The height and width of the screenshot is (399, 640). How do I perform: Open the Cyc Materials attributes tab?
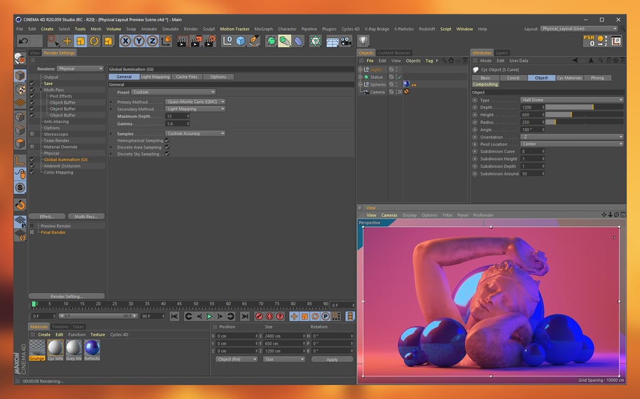point(569,78)
